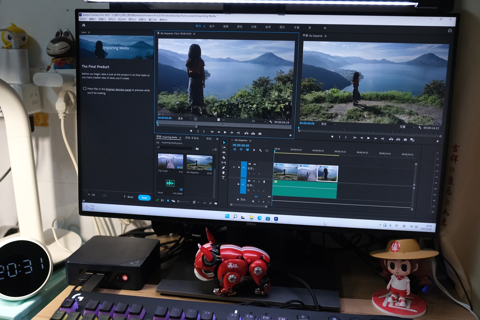This screenshot has width=480, height=320.
Task: Click the Home icon in Premiere
Action: coord(84,25)
